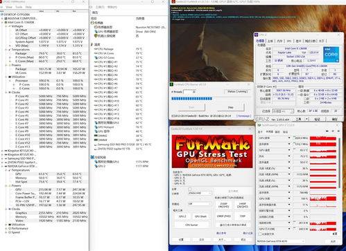Screen dimensions: 346x251
Task: Open the Tools menu in HWMonitor
Action: (19, 7)
